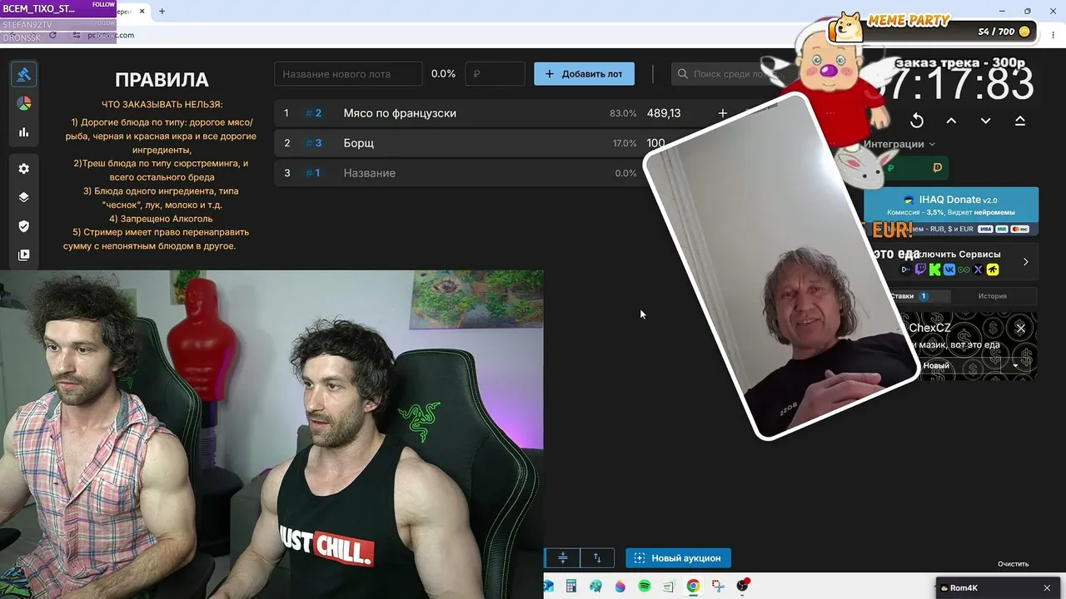The height and width of the screenshot is (599, 1066).
Task: Click lot ID #3 label
Action: (314, 143)
